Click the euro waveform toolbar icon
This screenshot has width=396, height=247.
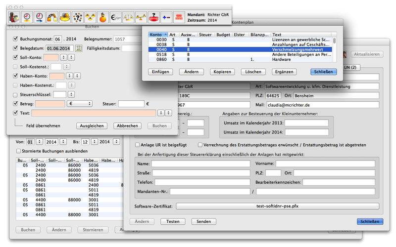pos(115,18)
